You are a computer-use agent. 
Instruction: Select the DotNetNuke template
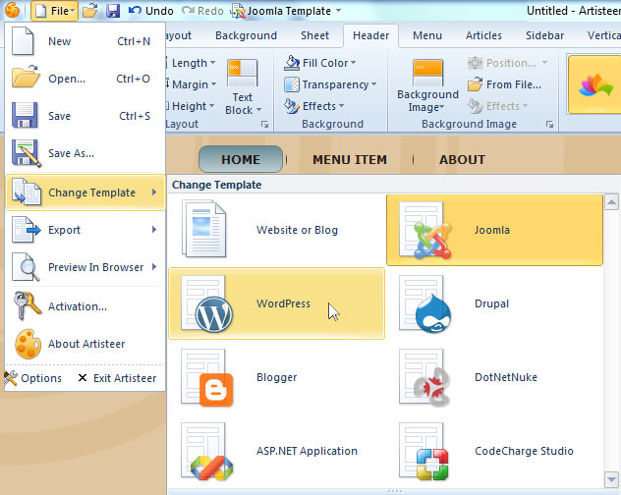494,377
